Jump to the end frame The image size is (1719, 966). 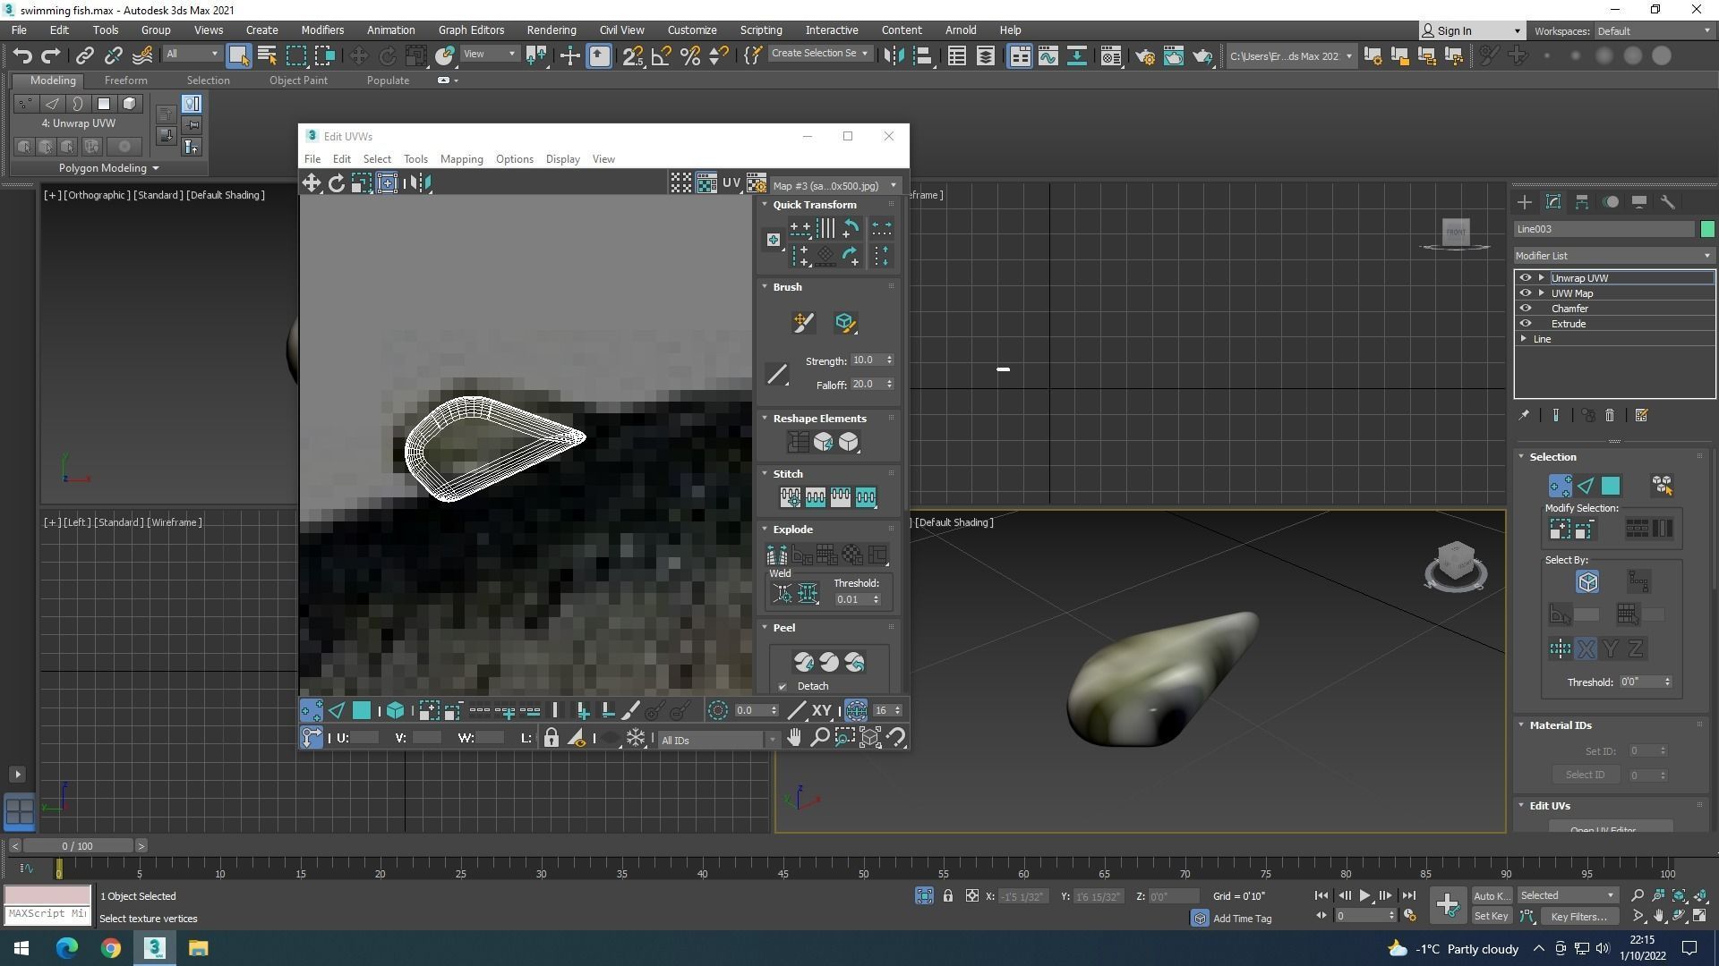click(x=1408, y=895)
